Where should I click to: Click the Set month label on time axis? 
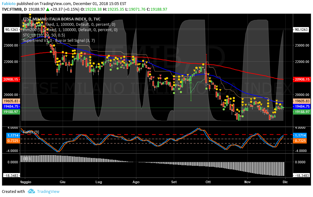[174, 182]
